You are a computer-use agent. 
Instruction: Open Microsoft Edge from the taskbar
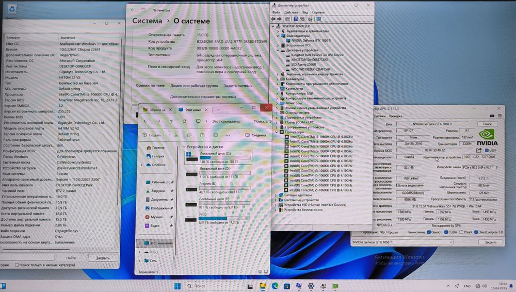pyautogui.click(x=275, y=286)
